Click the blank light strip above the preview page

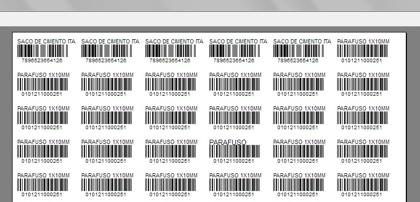[x=210, y=19]
